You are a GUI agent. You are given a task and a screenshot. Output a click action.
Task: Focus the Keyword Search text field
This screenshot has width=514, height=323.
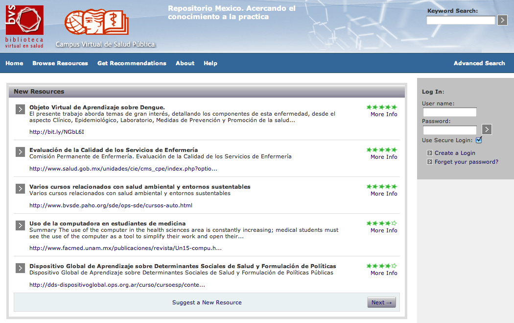tap(460, 20)
